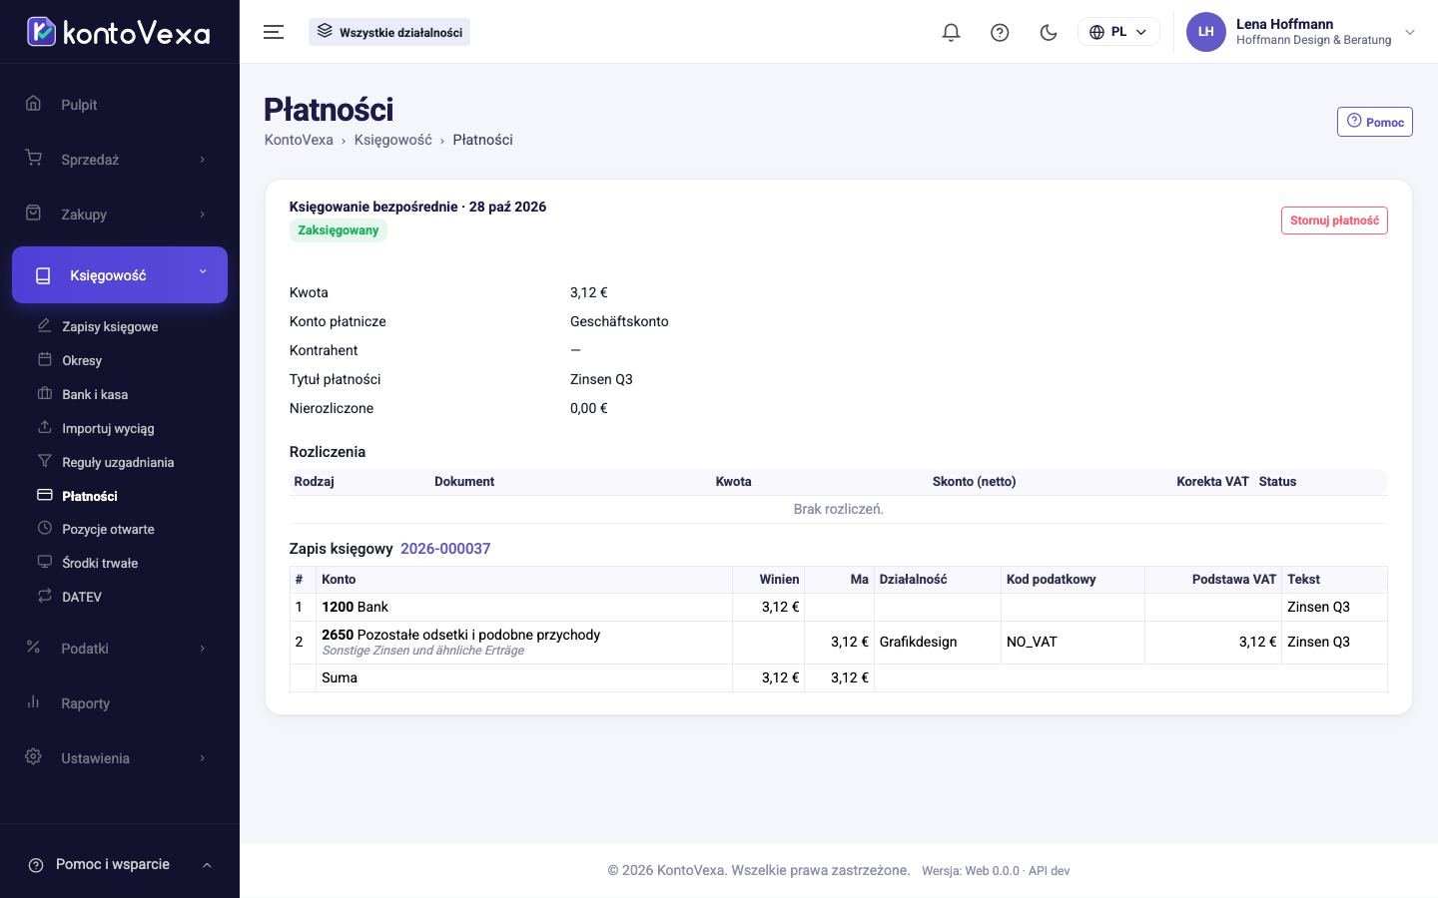Click the kontoVexa logo
The image size is (1438, 898).
coord(118,32)
